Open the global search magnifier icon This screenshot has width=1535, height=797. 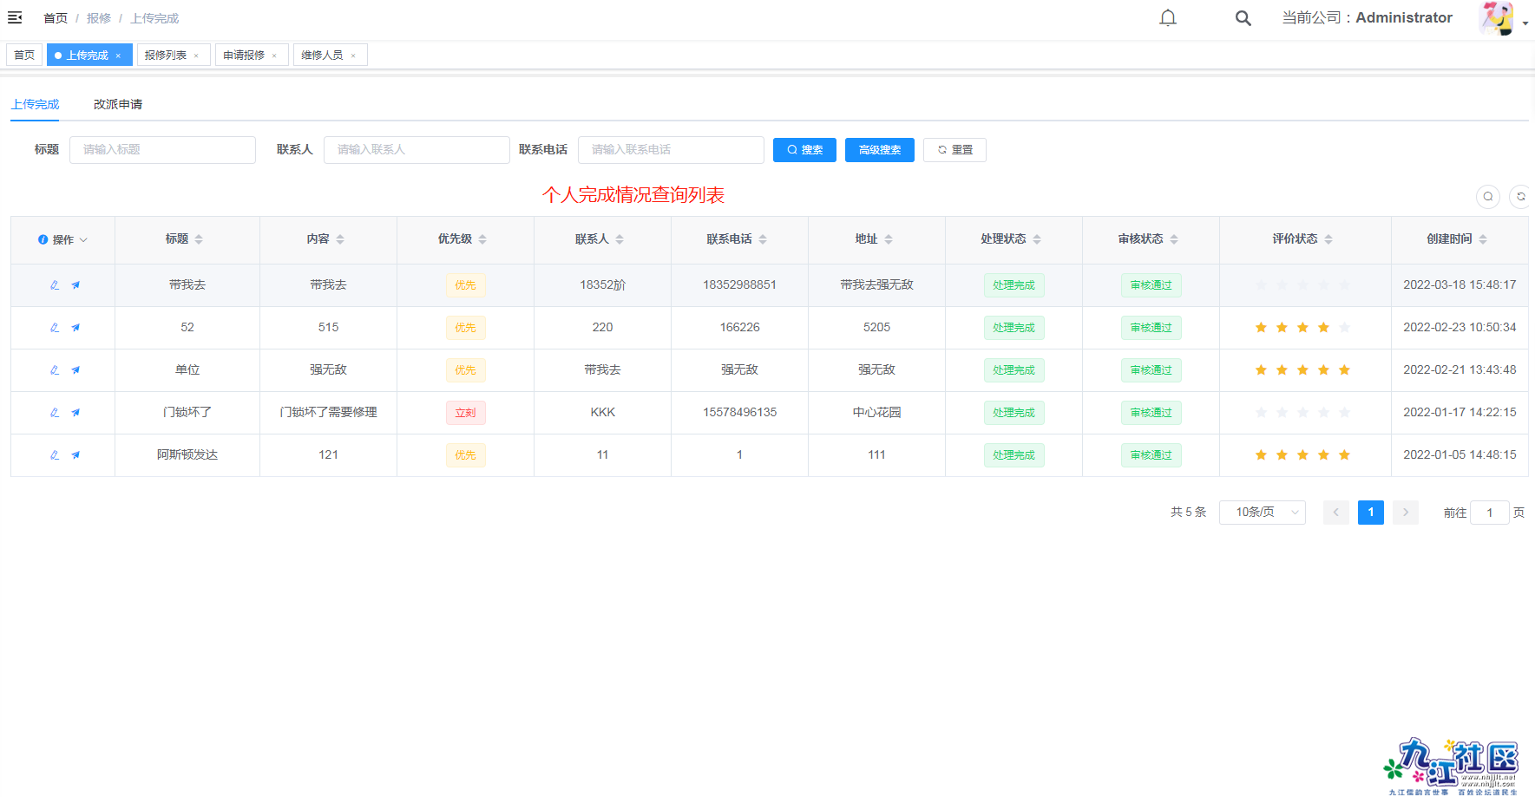pos(1243,18)
